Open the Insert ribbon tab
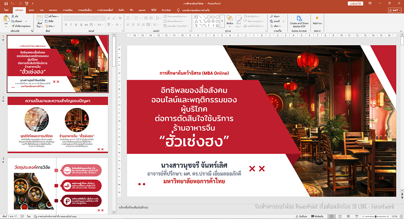This screenshot has height=219, width=404. [32, 10]
